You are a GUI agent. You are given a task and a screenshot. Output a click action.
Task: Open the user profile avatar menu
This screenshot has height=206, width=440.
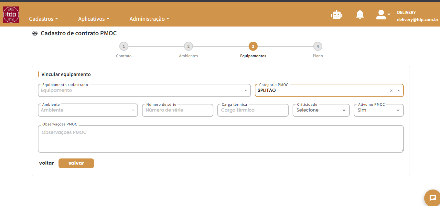click(383, 15)
